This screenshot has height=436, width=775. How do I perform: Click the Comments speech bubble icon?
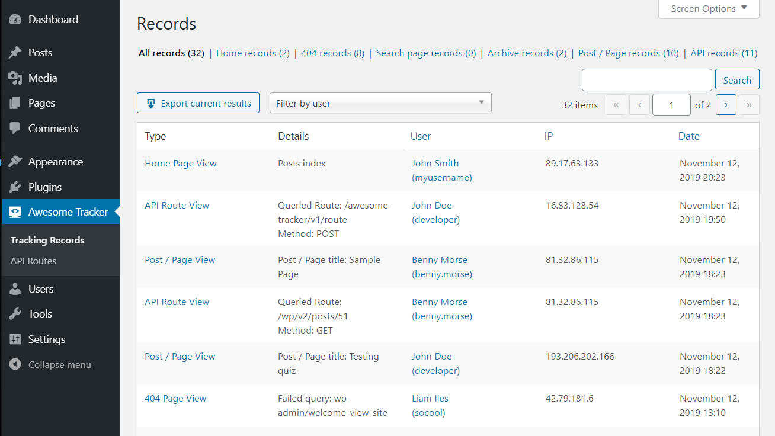pyautogui.click(x=15, y=129)
